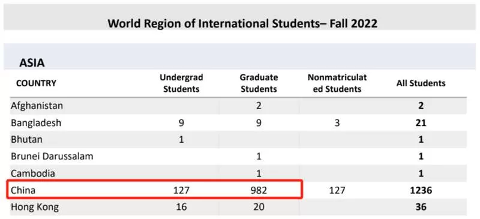Click the Undergrad Students column header
Viewport: 480px width, 219px height.
click(x=181, y=83)
